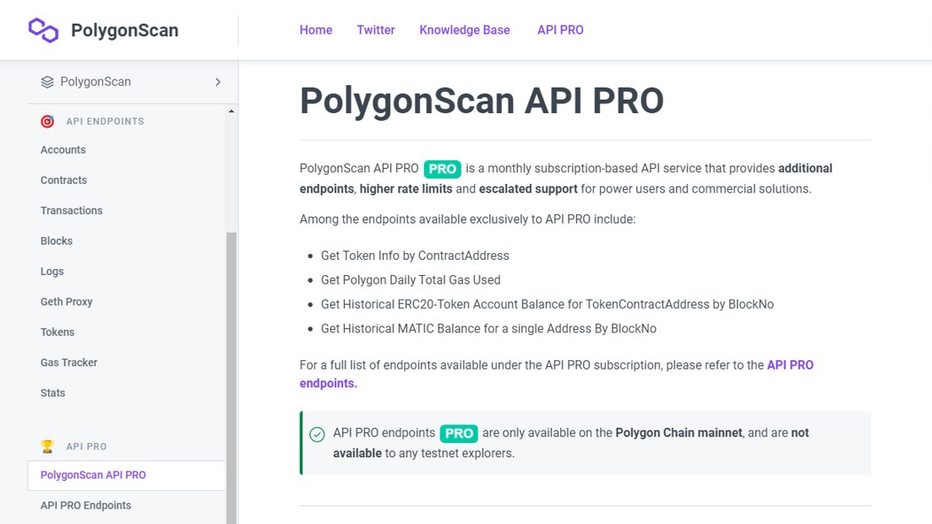Click the trophy icon next to API PRO

pyautogui.click(x=47, y=446)
